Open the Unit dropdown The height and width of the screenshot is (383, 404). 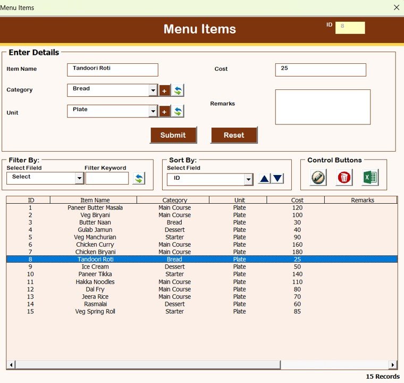(153, 111)
